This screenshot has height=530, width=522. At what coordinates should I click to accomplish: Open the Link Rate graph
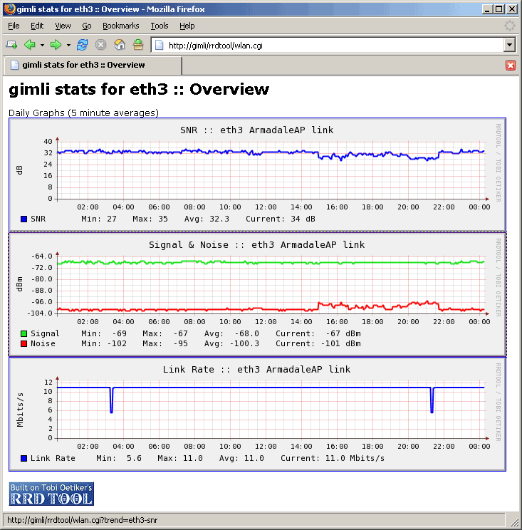[x=257, y=414]
